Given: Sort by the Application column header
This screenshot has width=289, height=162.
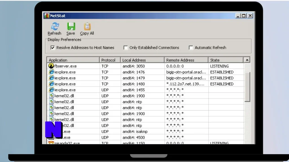Looking at the screenshot, I should click(x=73, y=60).
